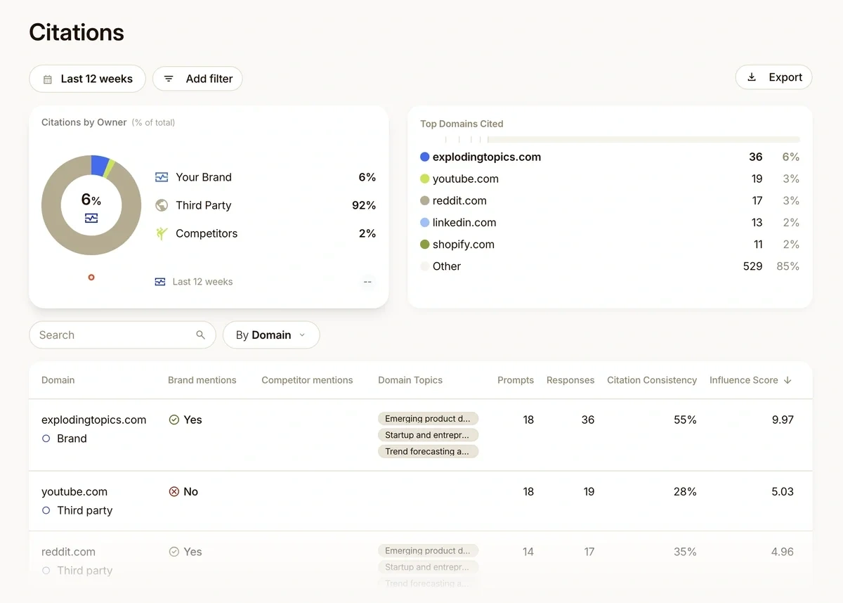Click the Third party circle icon under youtube.com

point(46,510)
